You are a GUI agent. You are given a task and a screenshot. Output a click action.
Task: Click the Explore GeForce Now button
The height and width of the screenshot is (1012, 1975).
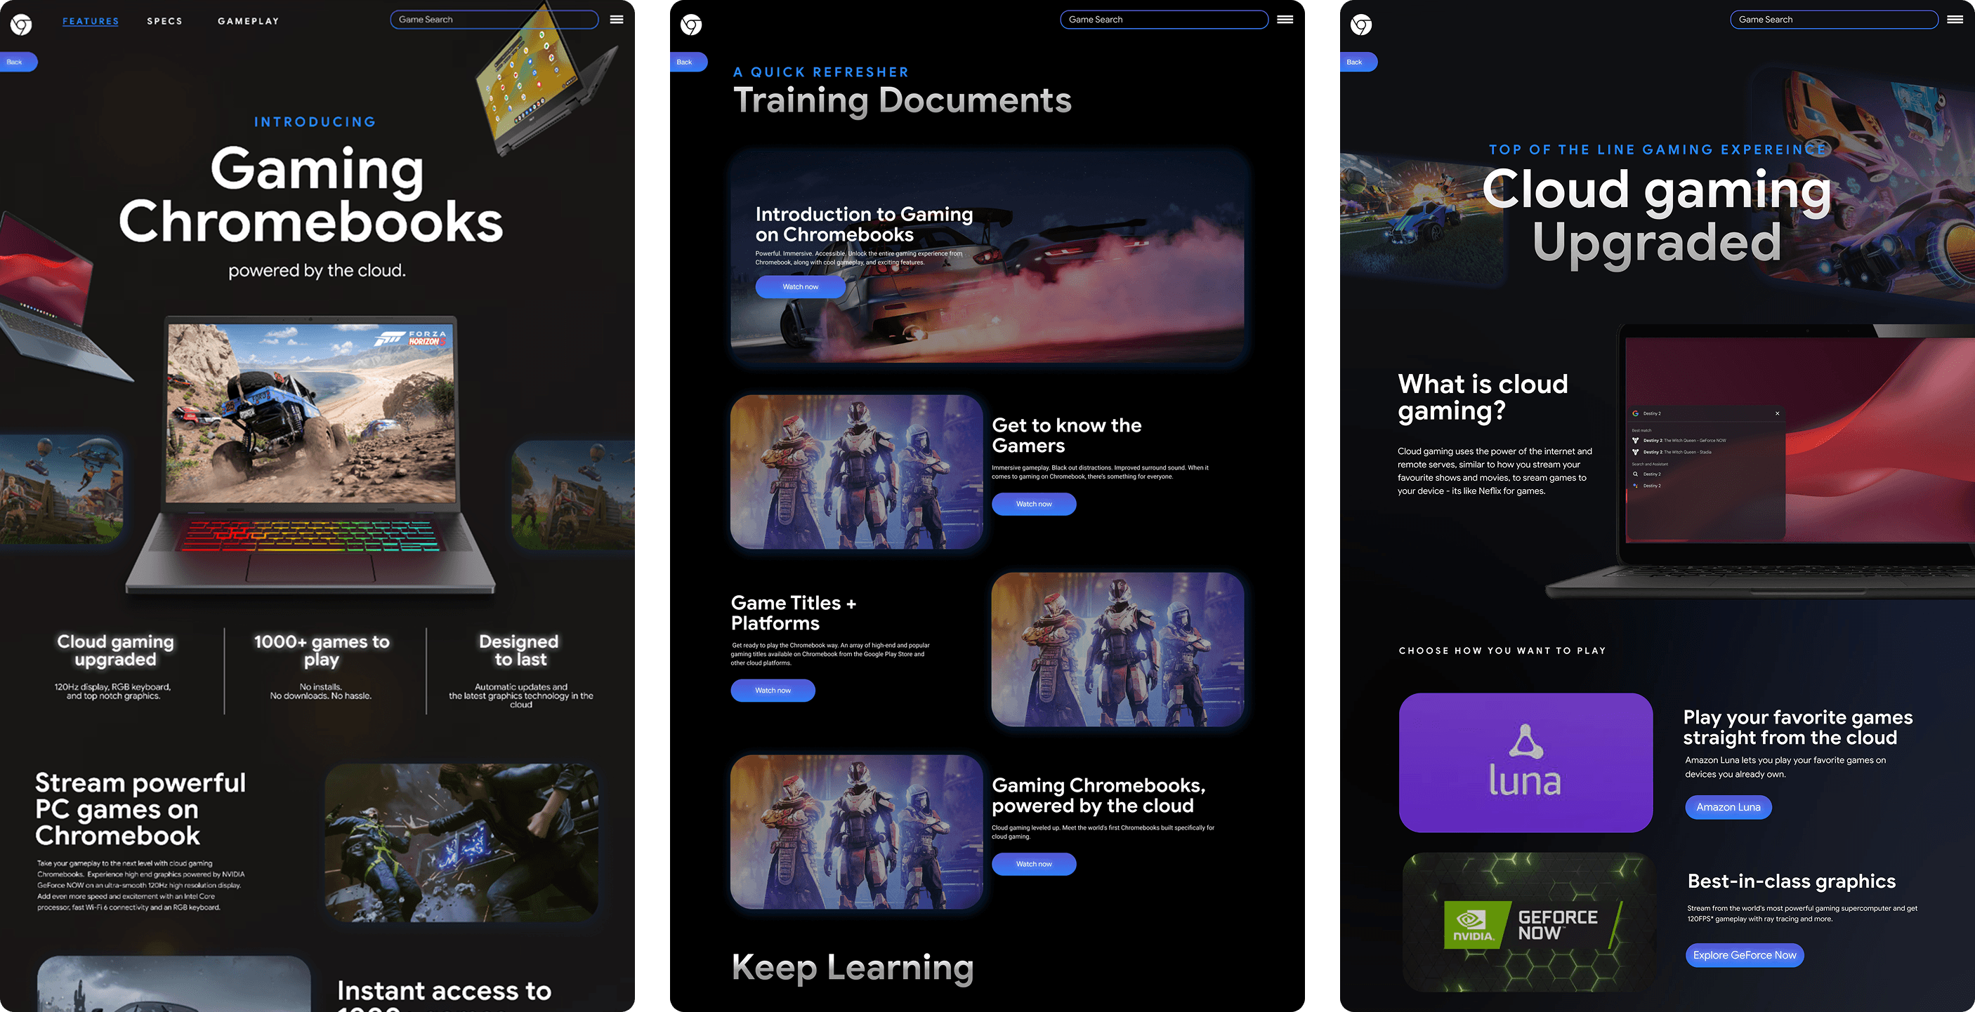click(x=1744, y=954)
